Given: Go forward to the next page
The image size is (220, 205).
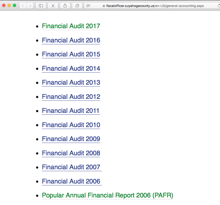Looking at the screenshot, I should coord(30,6).
